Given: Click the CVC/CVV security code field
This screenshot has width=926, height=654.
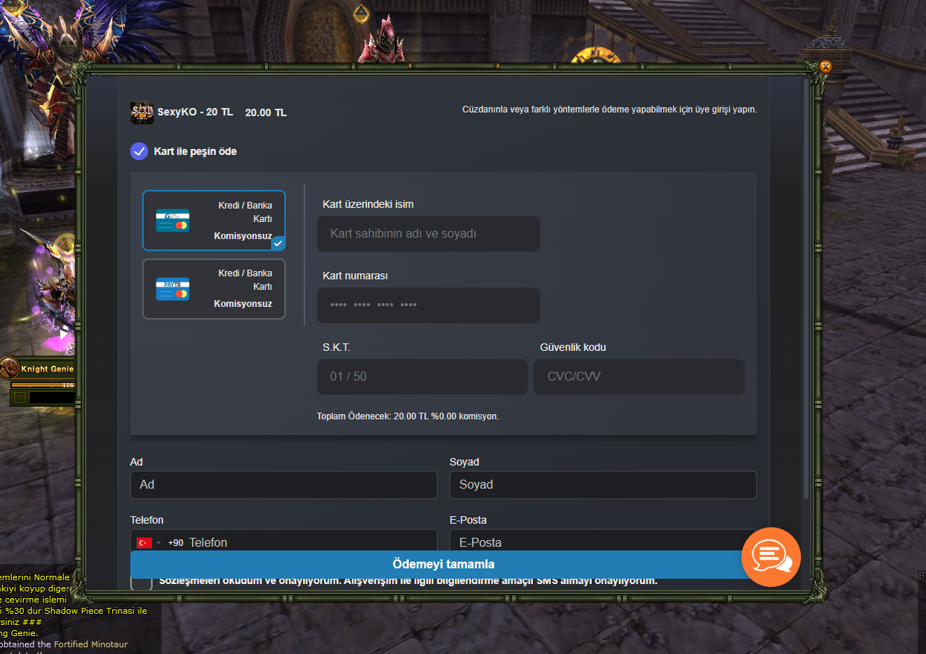Looking at the screenshot, I should (x=639, y=377).
